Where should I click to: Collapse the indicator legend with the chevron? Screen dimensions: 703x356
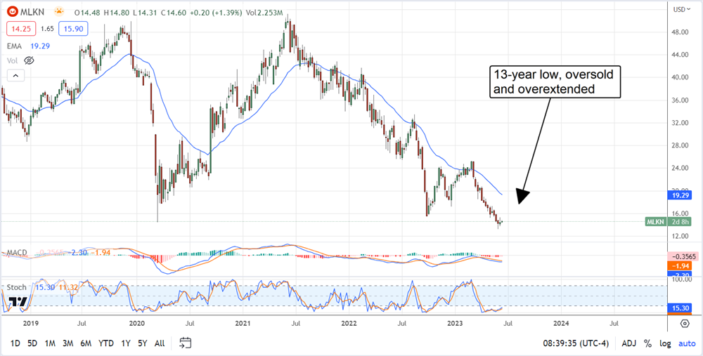[15, 75]
